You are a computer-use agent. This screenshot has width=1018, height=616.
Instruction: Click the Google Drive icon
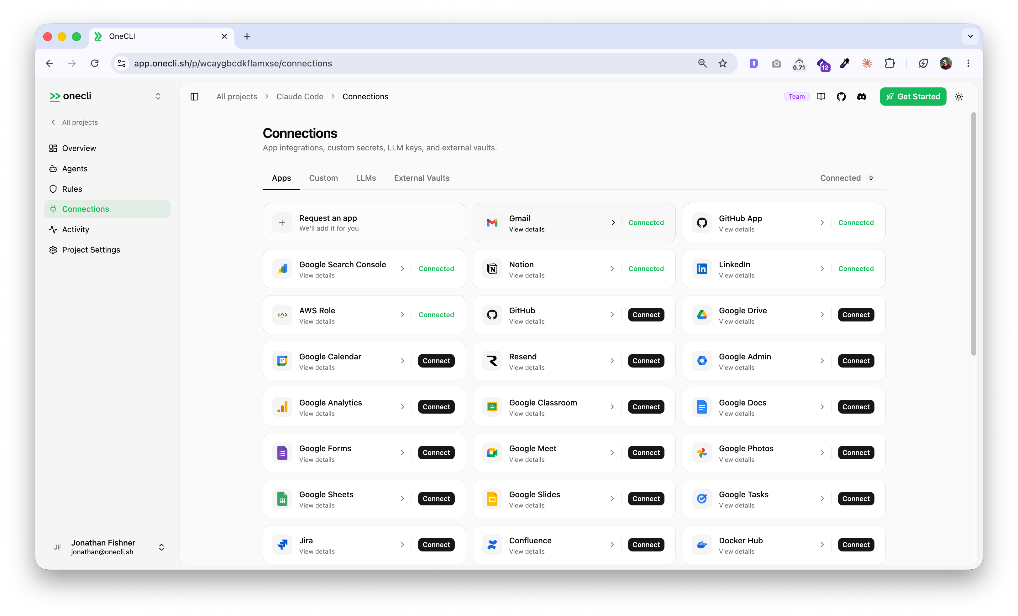tap(702, 315)
